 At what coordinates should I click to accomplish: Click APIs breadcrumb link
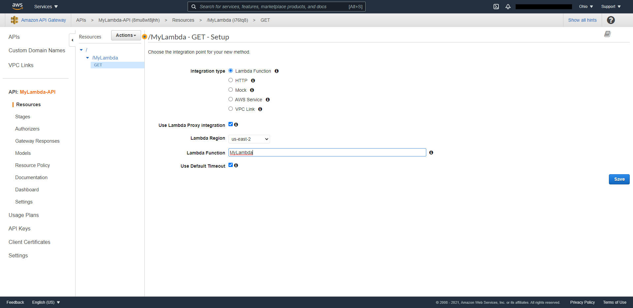click(81, 20)
